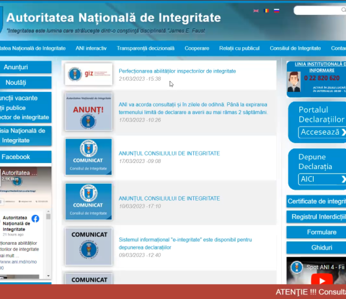The width and height of the screenshot is (346, 299).
Task: Play the Spot ANI 4 YouTube video
Action: (322, 280)
